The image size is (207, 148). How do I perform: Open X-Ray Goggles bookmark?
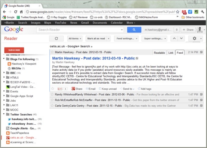pyautogui.click(x=57, y=17)
